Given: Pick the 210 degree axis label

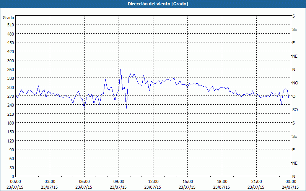Looking at the screenshot, I should click(x=11, y=114).
